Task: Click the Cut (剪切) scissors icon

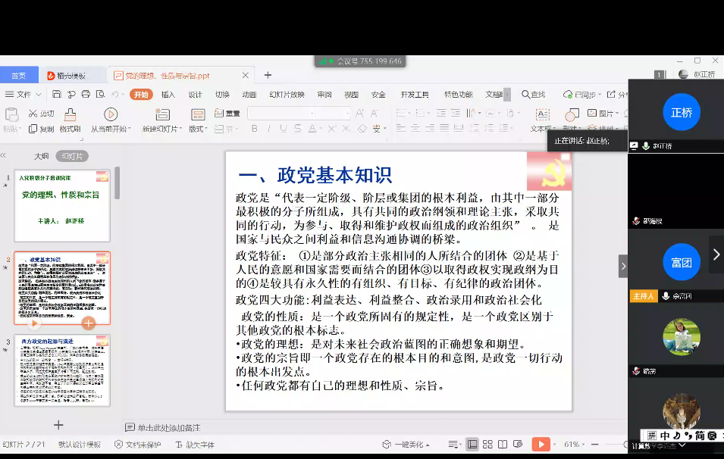Action: pyautogui.click(x=33, y=114)
